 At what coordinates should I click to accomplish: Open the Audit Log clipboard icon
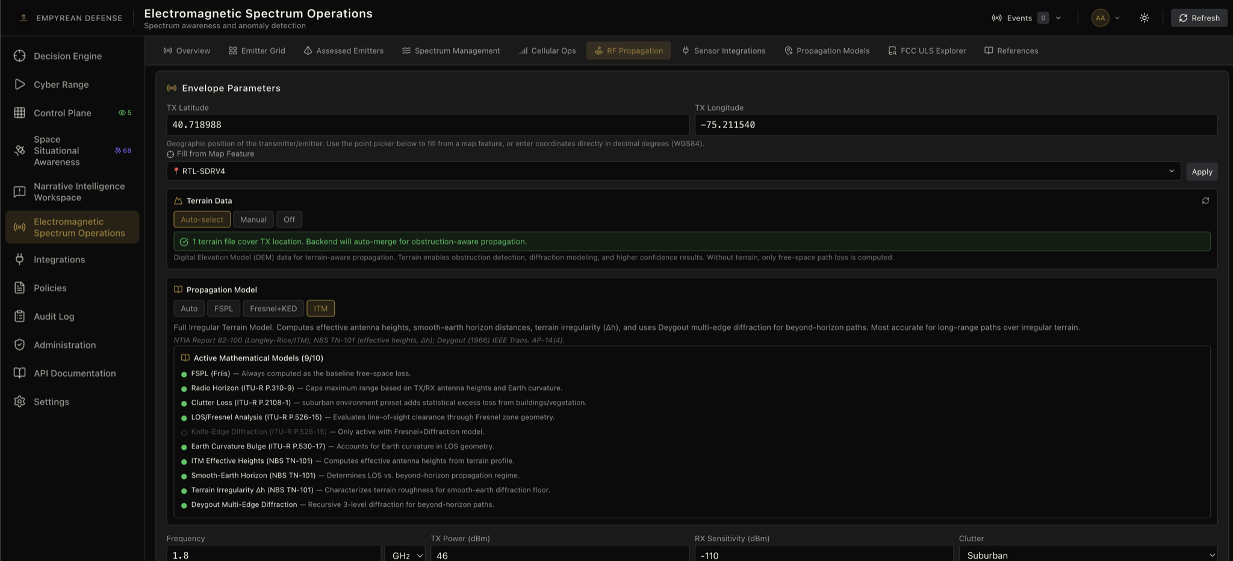20,316
